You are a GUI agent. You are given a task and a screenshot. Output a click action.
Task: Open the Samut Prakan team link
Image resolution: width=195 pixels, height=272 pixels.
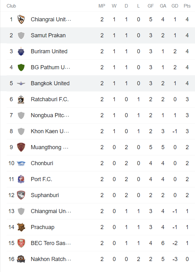48,35
